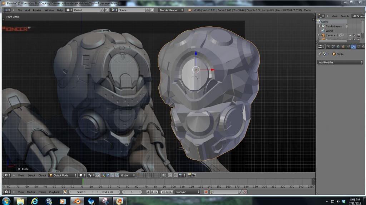The image size is (366, 205).
Task: Open the viewport Select menu
Action: point(31,175)
